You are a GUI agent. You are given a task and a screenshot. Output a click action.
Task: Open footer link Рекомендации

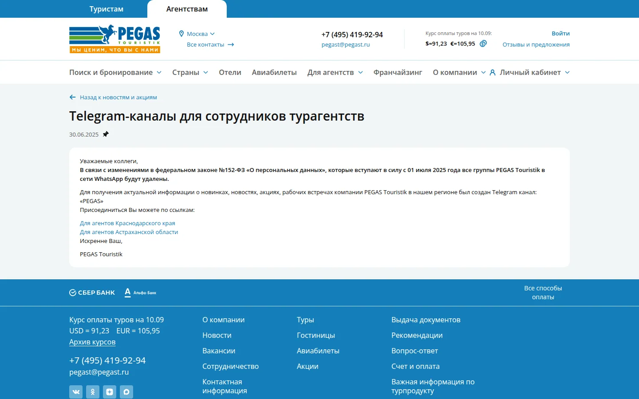[417, 335]
